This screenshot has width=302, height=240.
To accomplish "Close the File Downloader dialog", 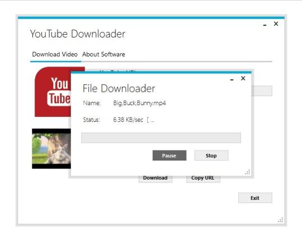I will (243, 78).
